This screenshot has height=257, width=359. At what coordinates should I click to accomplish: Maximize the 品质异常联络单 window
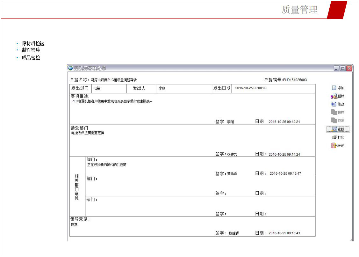(343, 69)
